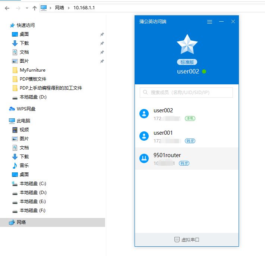The image size is (265, 256).
Task: Select 快速访问 in the sidebar
Action: [26, 25]
